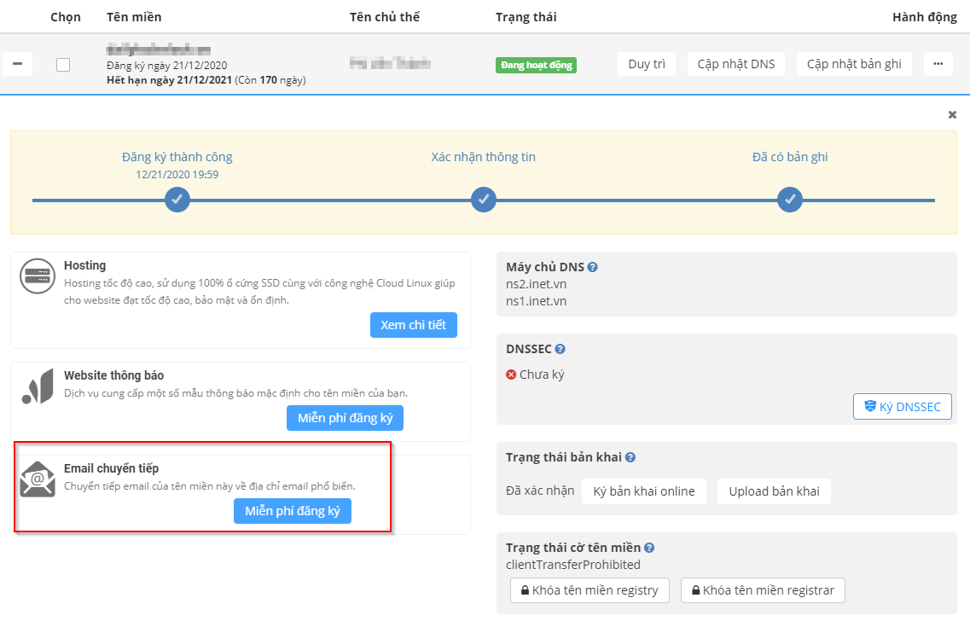Viewport: 970px width, 627px height.
Task: Click the Hosting server icon
Action: (37, 275)
